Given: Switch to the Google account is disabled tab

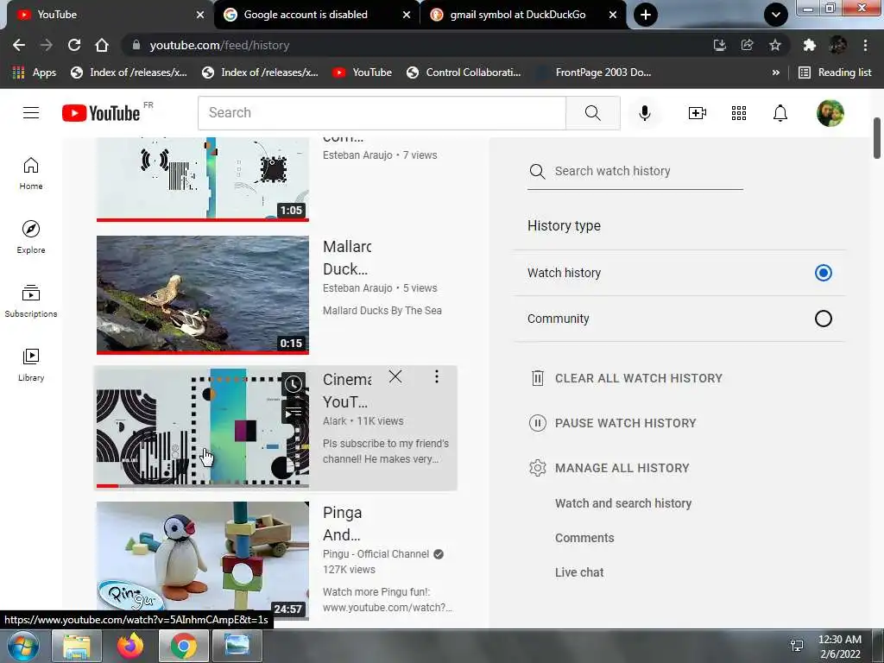Looking at the screenshot, I should pyautogui.click(x=316, y=15).
